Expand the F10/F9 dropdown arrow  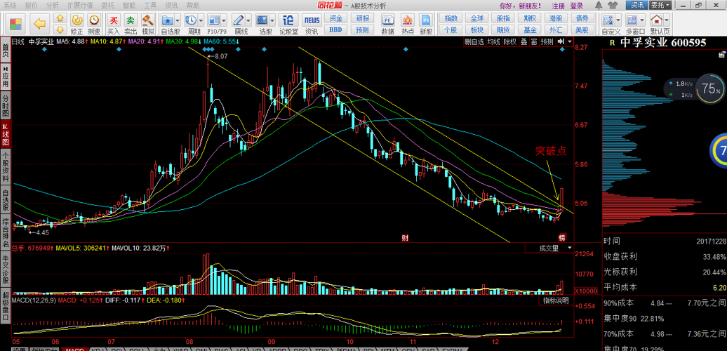pyautogui.click(x=225, y=20)
